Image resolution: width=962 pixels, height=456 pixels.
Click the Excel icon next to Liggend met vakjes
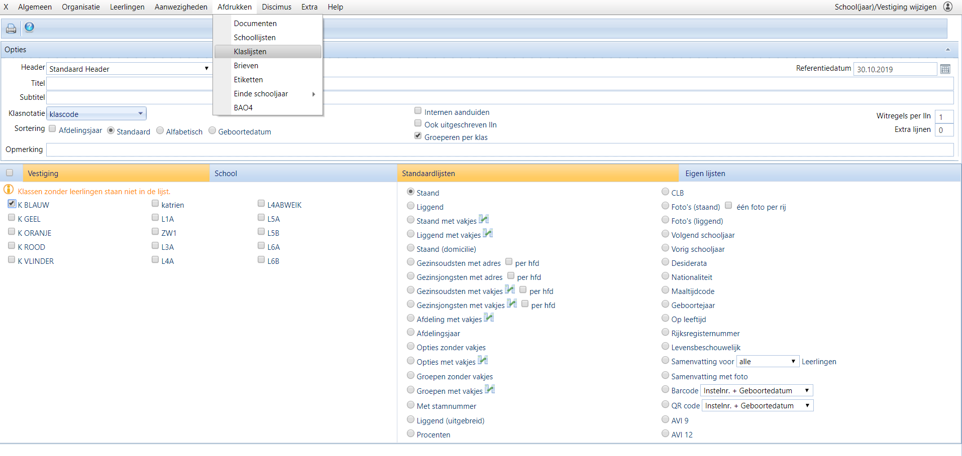[488, 233]
